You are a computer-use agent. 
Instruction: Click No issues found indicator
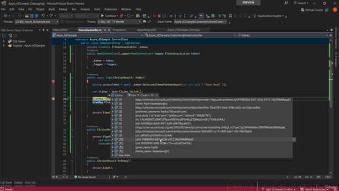85,177
